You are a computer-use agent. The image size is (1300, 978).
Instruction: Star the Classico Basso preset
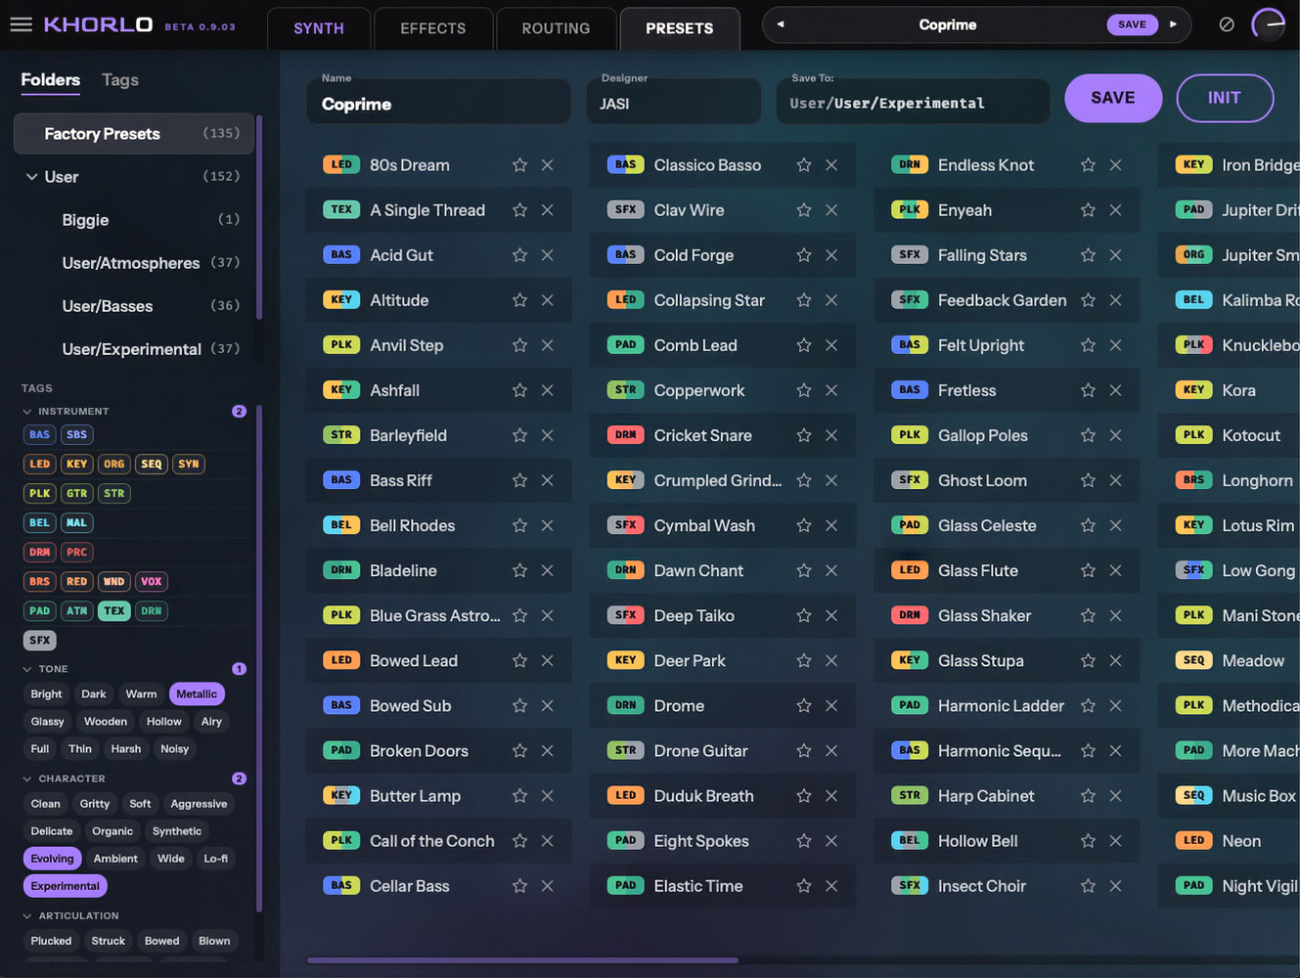tap(804, 165)
